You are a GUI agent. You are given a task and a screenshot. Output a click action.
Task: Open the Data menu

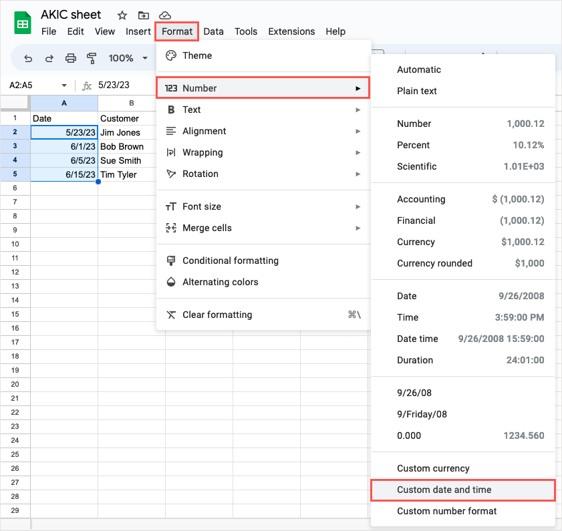coord(214,31)
